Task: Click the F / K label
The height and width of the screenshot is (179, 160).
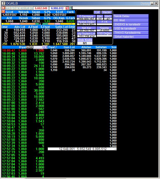Action: pos(105,22)
